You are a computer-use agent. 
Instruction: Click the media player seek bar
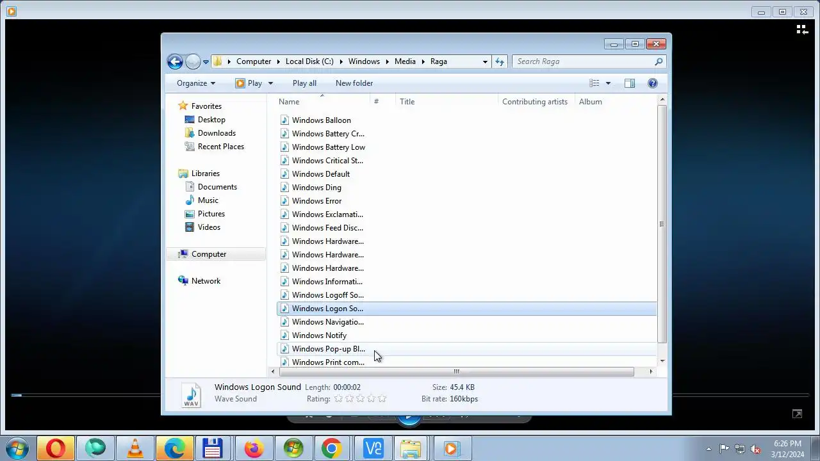click(x=410, y=395)
